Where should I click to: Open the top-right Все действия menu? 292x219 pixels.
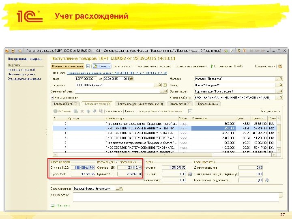click(265, 66)
